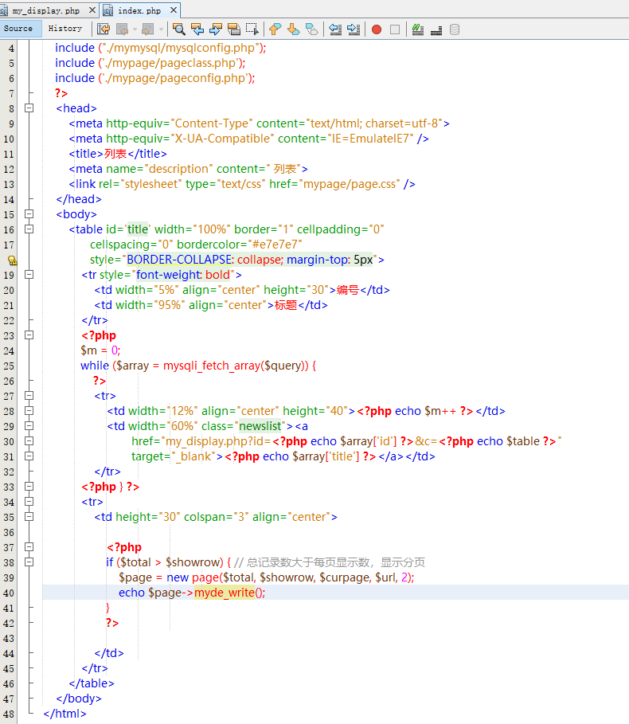The width and height of the screenshot is (629, 724).
Task: Click the black stair-step lines toolbar icon
Action: (436, 29)
